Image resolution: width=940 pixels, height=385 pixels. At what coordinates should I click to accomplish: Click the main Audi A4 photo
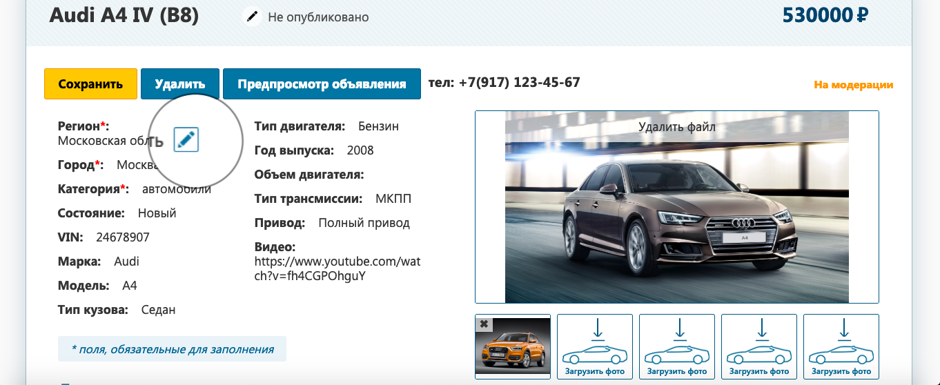click(677, 207)
